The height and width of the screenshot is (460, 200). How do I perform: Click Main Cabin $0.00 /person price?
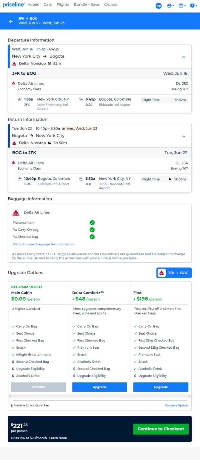click(26, 299)
